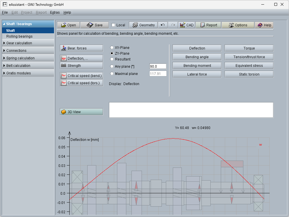Choose the Resultant radio option

[112, 59]
